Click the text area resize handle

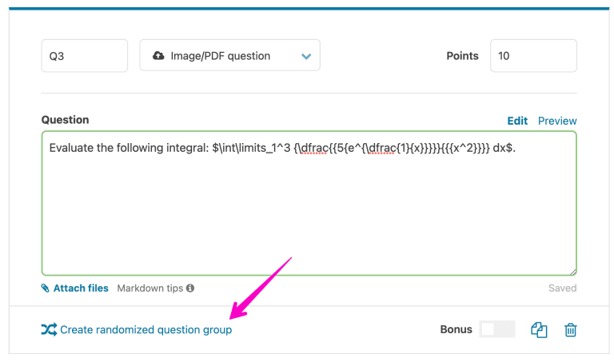[572, 272]
